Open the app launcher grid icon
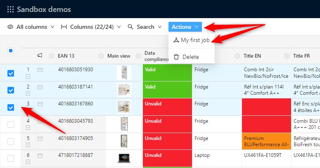320x168 pixels. tap(10, 9)
